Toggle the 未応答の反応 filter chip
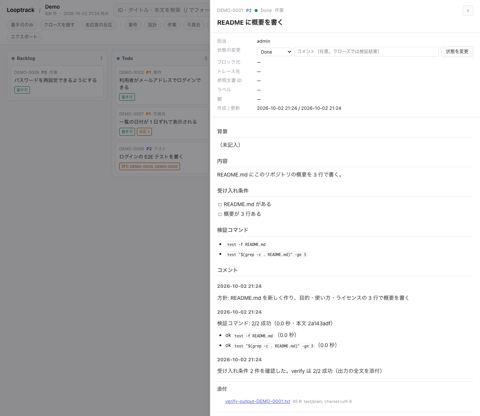The width and height of the screenshot is (480, 416). click(x=99, y=25)
